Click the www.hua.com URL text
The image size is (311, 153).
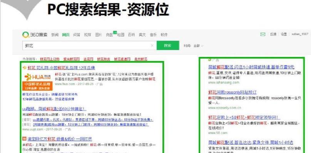(65, 84)
